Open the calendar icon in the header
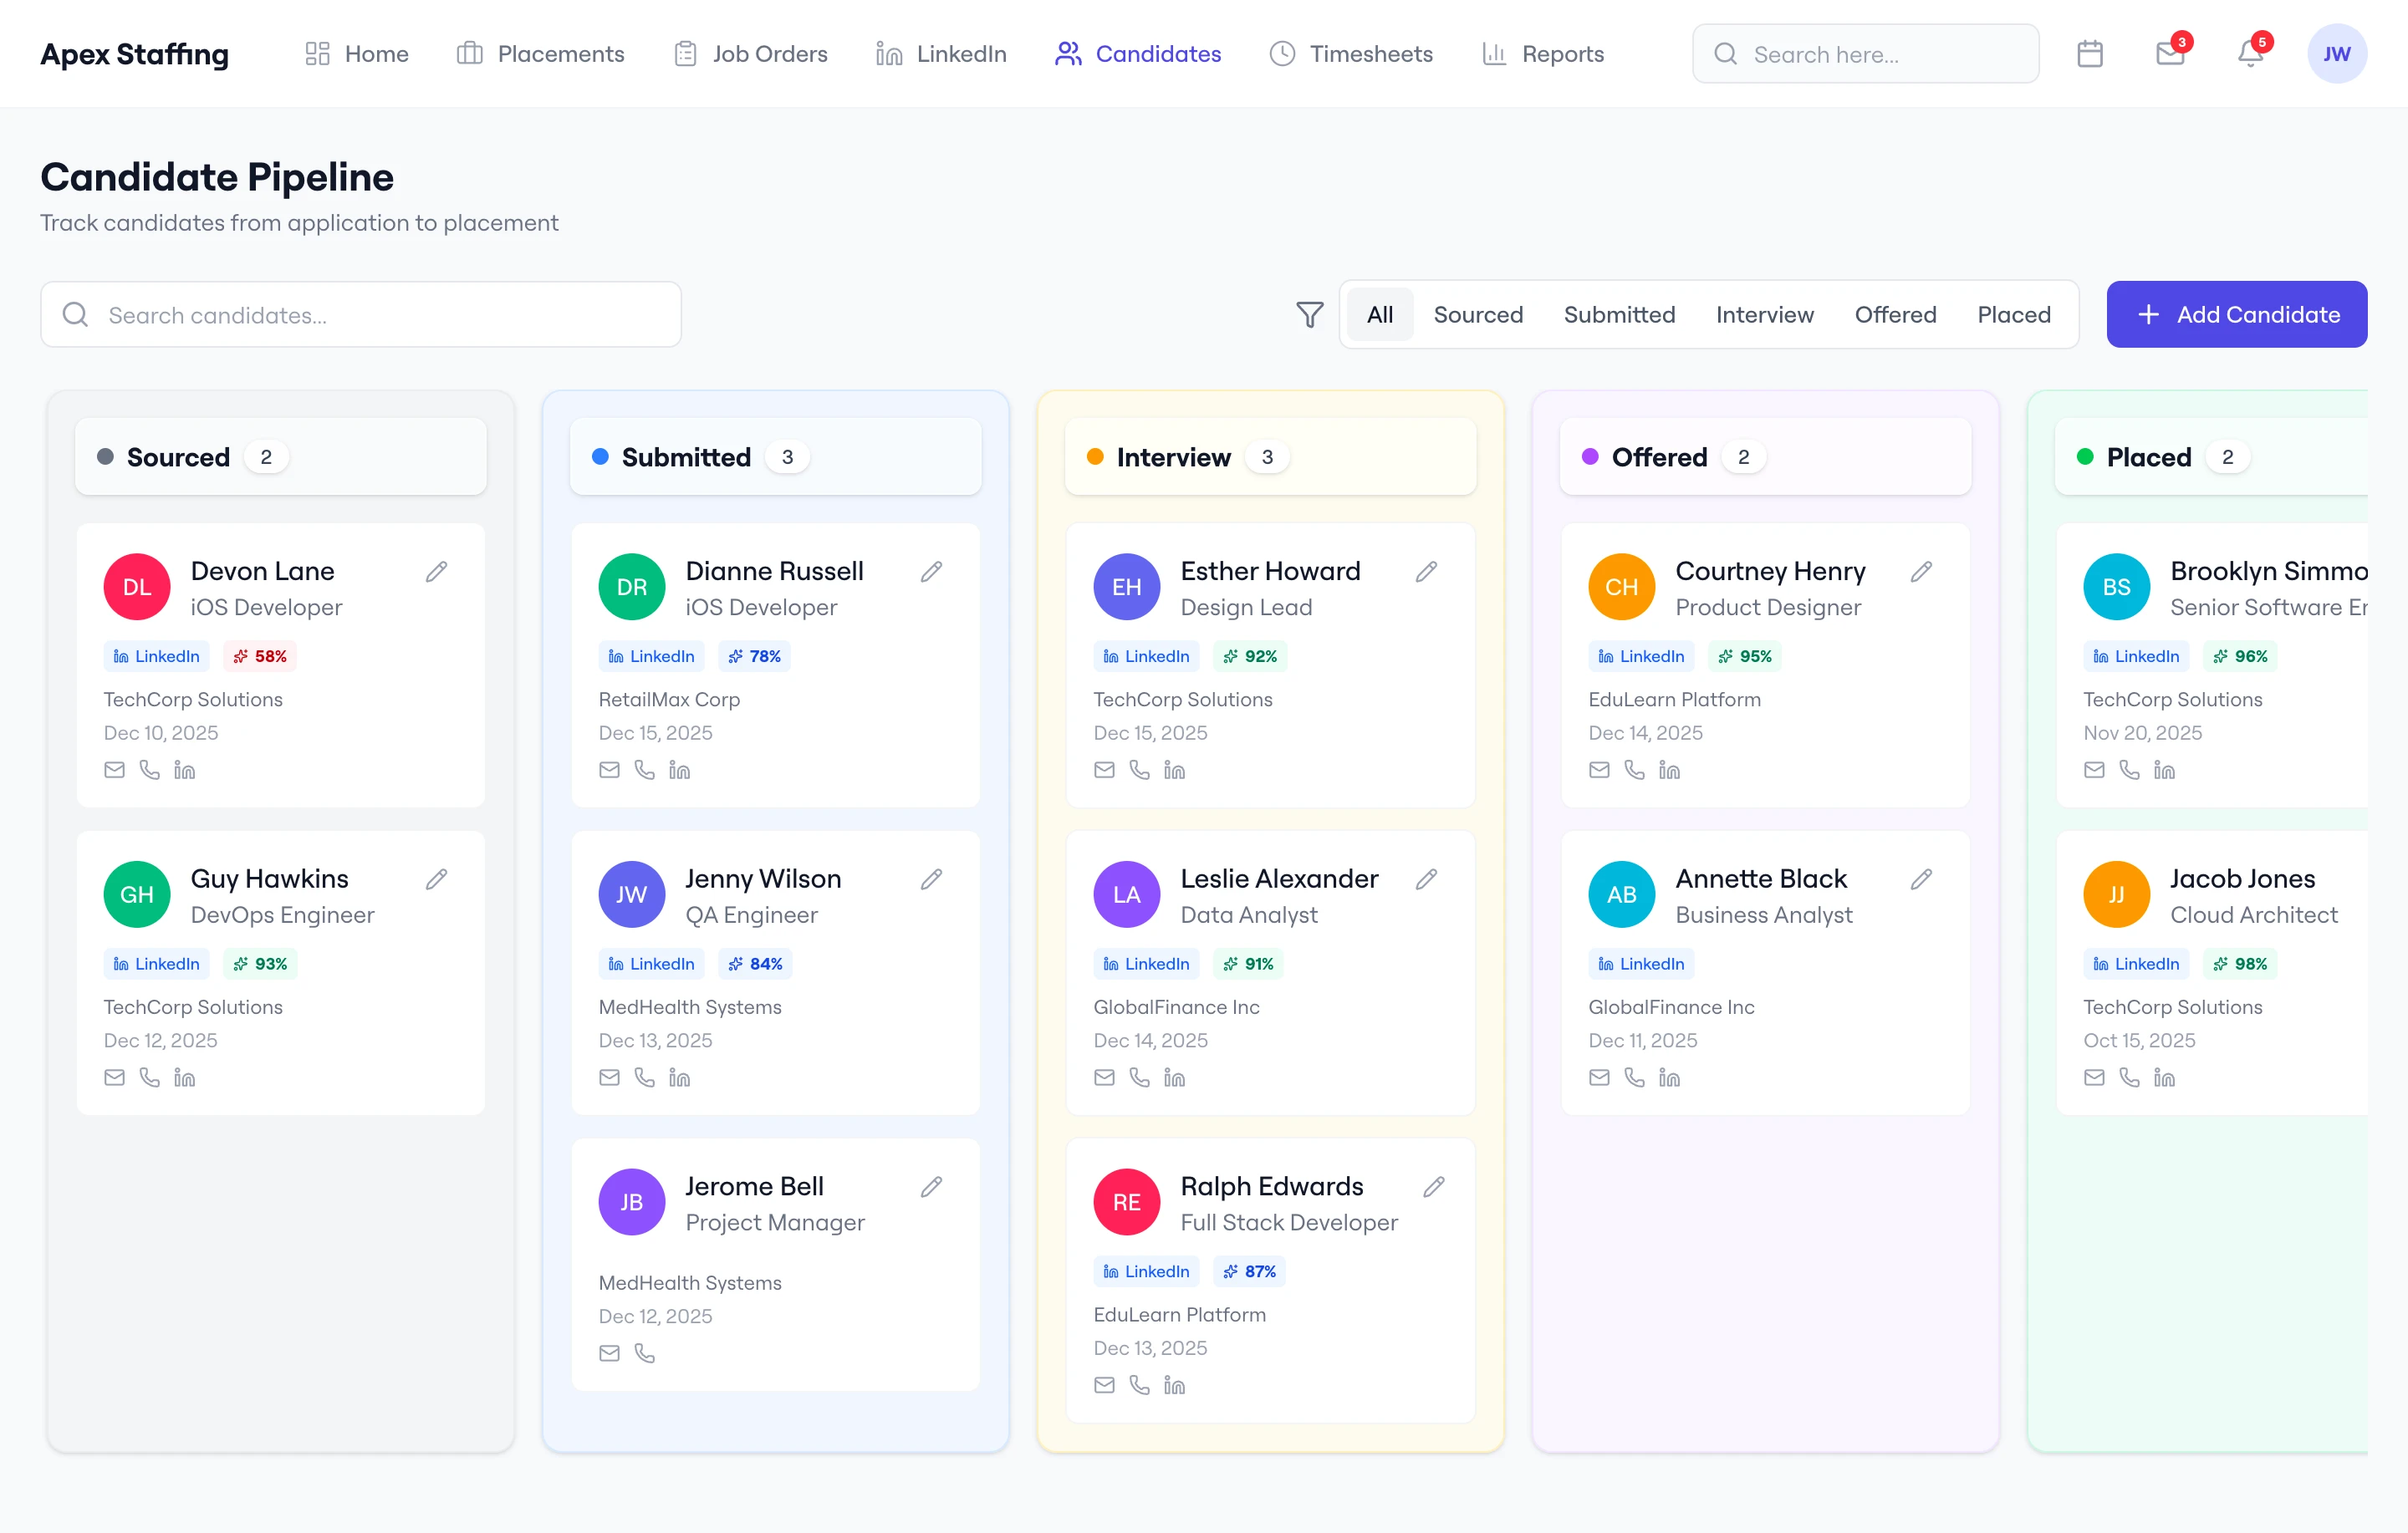Viewport: 2408px width, 1533px height. click(2089, 54)
